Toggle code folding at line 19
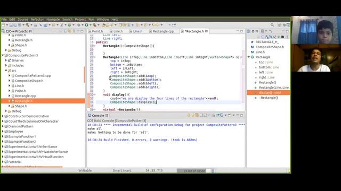 (94, 46)
